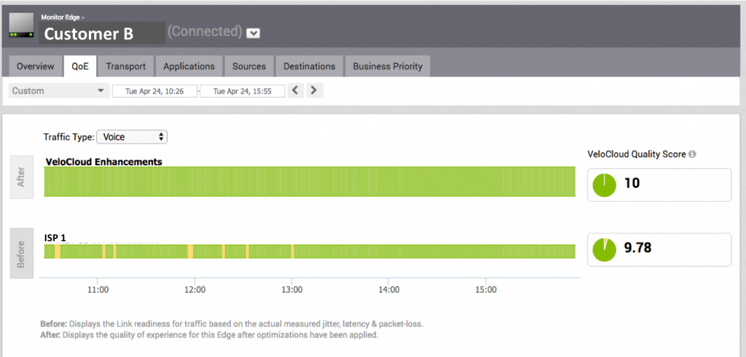Select the Business Priority tab
Screen dimensions: 746x357
pyautogui.click(x=388, y=66)
